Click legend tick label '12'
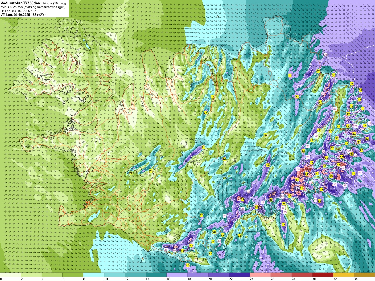The height and width of the screenshot is (281, 375). (127, 279)
